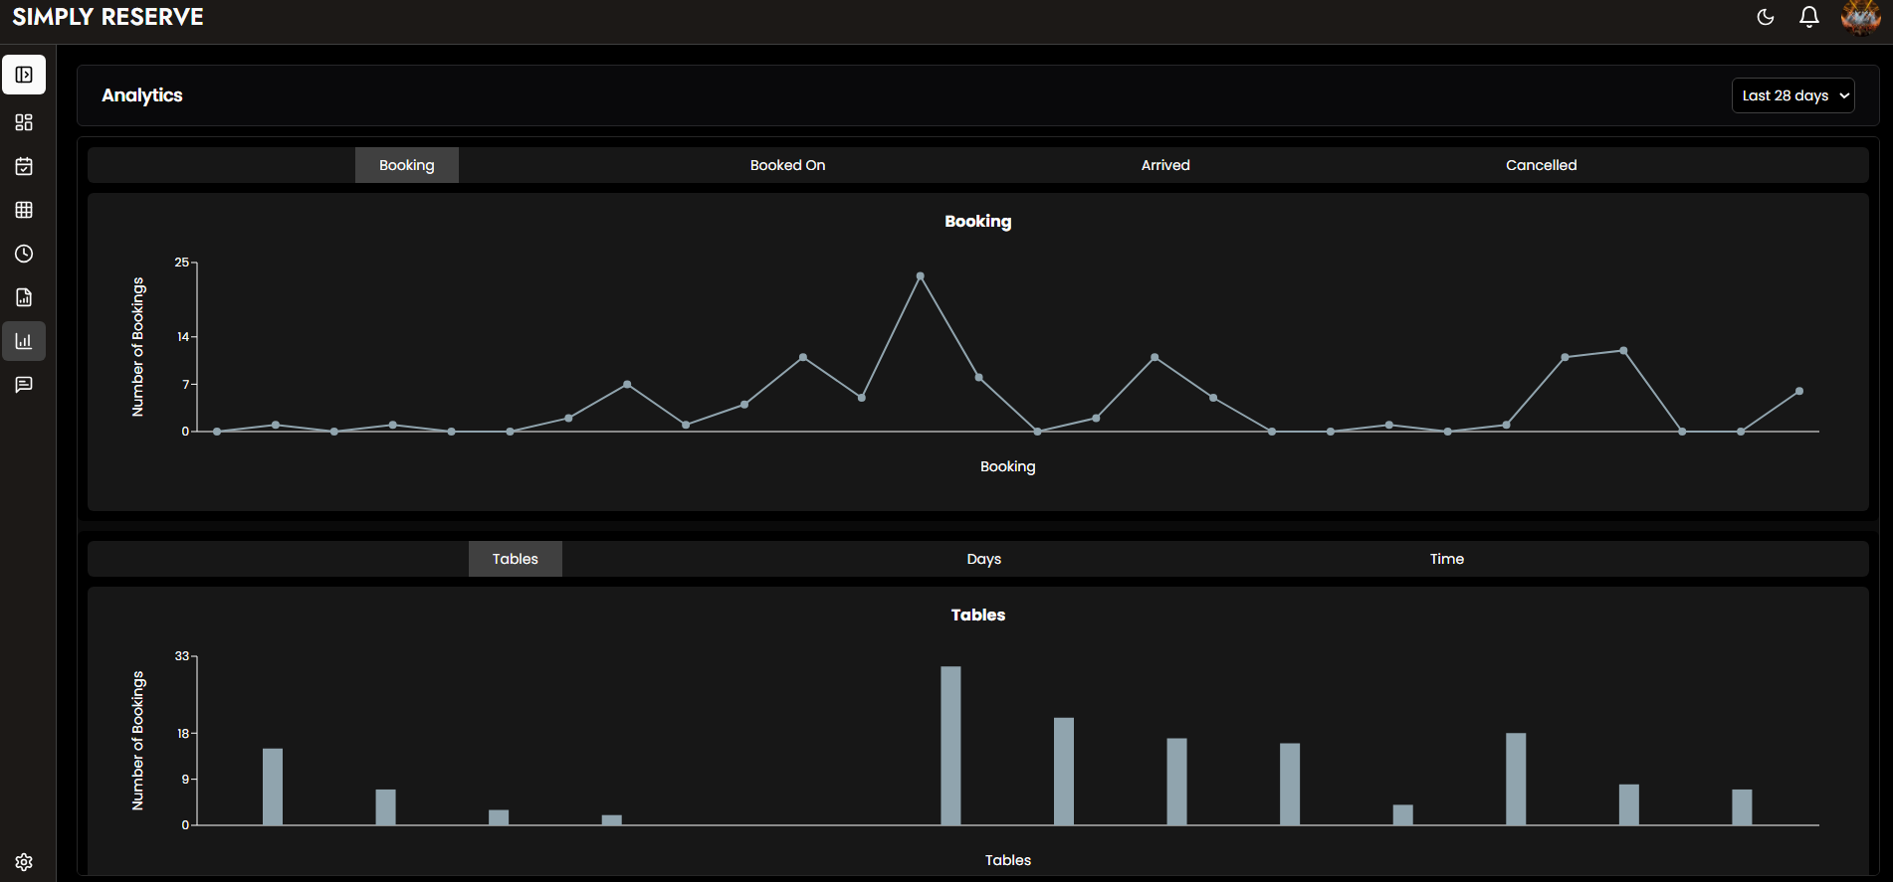Open the clock icon in sidebar
The width and height of the screenshot is (1893, 882).
coord(24,254)
